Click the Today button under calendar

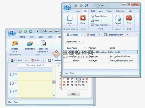(x=74, y=94)
